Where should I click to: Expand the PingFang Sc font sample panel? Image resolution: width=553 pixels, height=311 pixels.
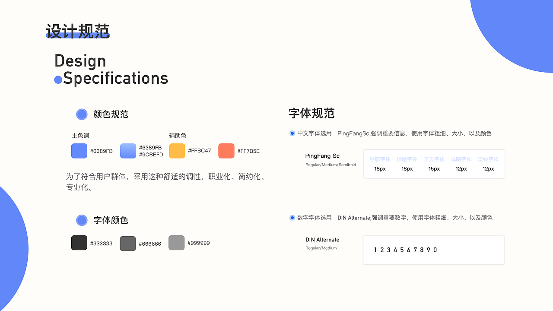click(434, 164)
